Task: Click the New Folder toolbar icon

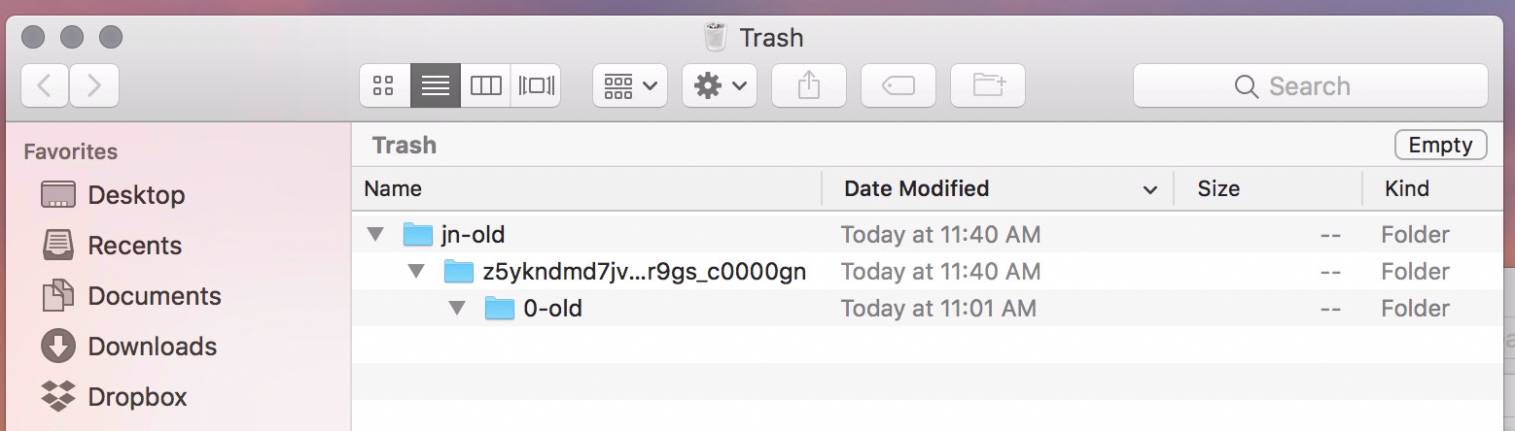Action: 987,85
